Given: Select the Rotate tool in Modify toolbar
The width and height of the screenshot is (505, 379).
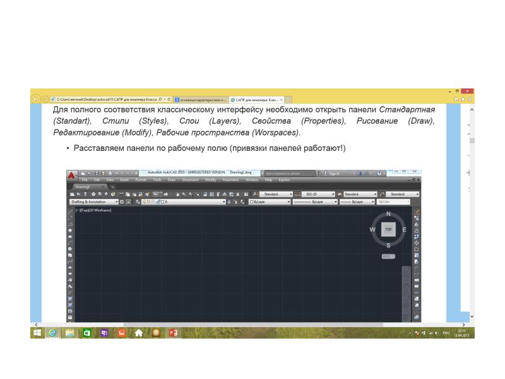Looking at the screenshot, I should coord(417,249).
